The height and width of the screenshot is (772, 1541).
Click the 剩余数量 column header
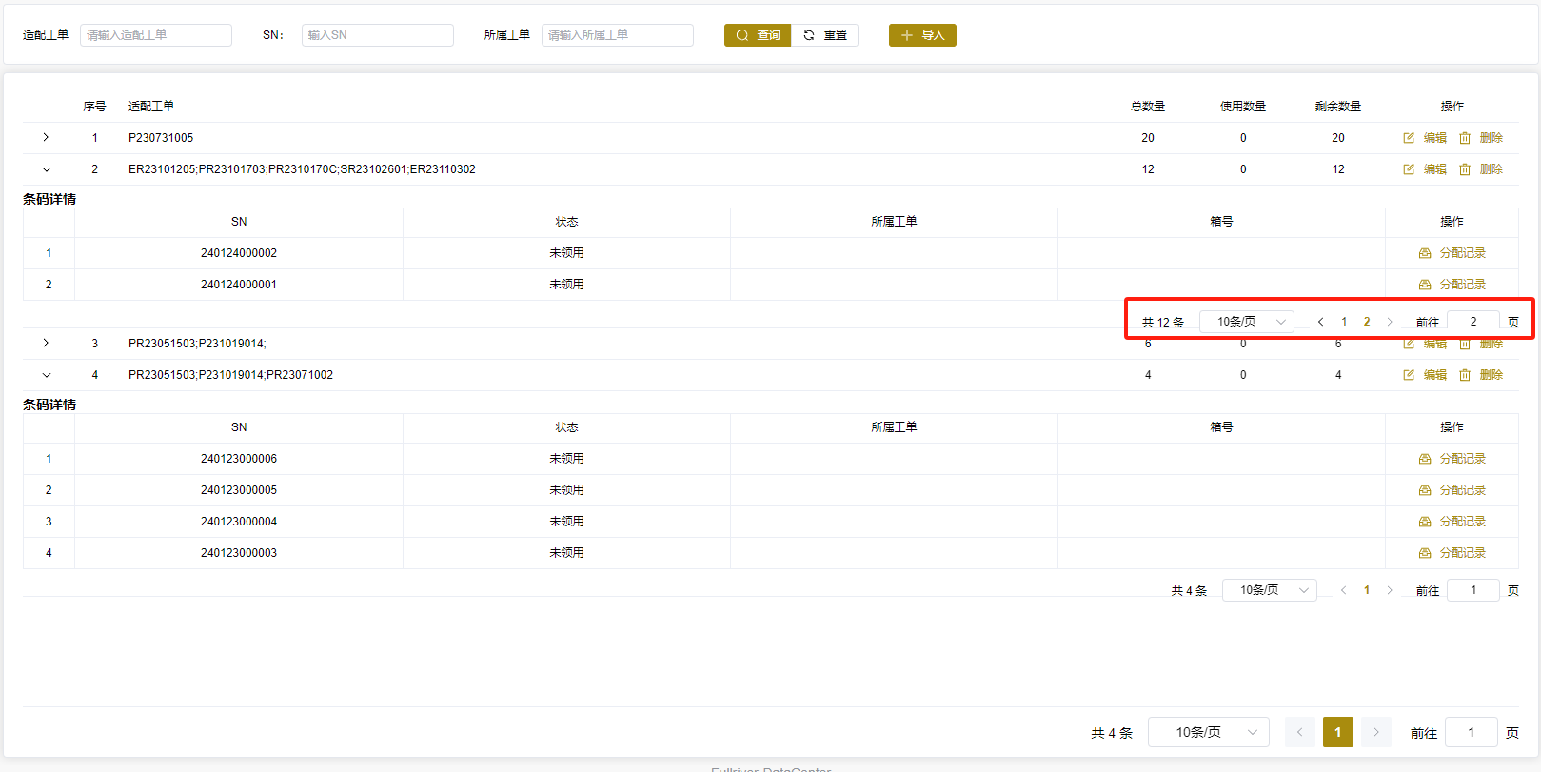coord(1338,107)
